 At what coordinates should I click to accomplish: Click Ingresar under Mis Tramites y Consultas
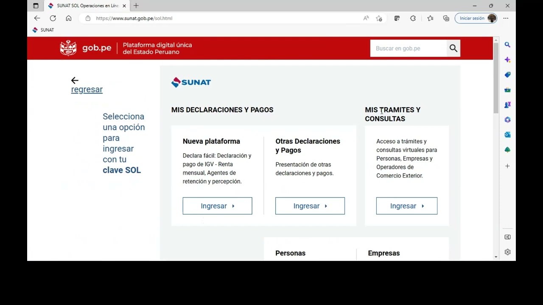click(407, 206)
